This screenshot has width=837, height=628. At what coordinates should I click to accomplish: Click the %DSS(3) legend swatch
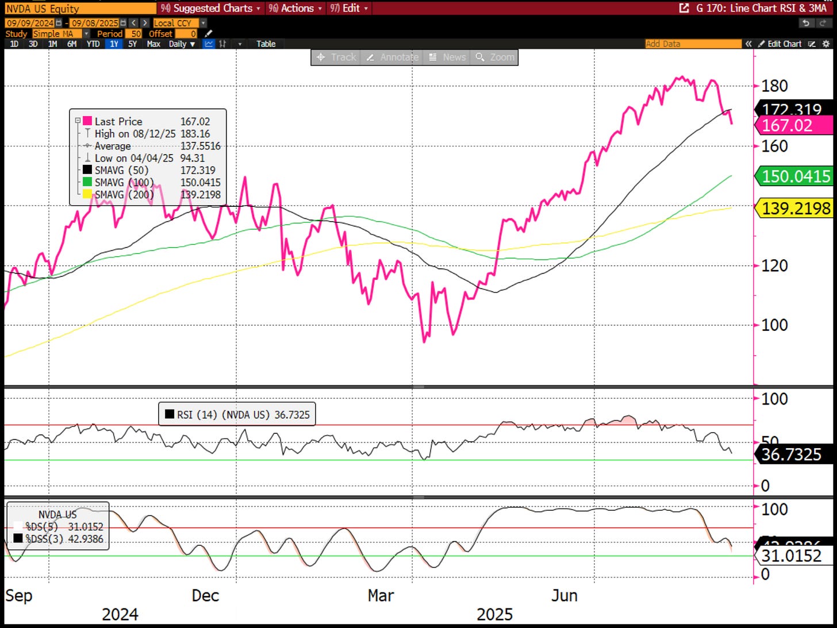tap(18, 538)
